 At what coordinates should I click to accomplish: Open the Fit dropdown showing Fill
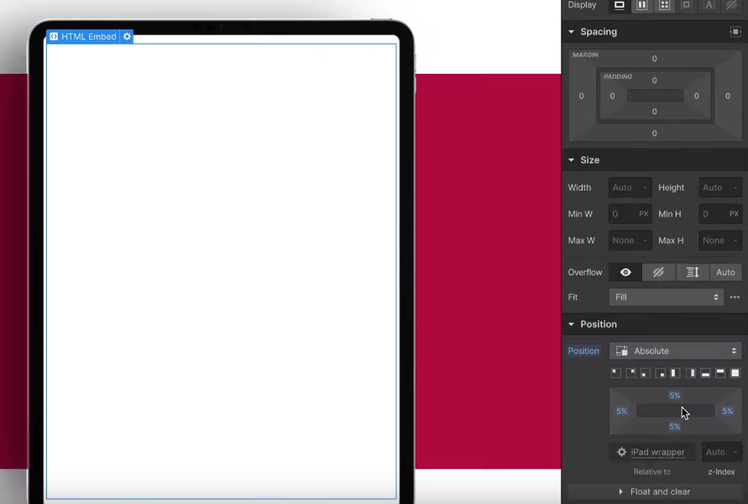pyautogui.click(x=667, y=297)
